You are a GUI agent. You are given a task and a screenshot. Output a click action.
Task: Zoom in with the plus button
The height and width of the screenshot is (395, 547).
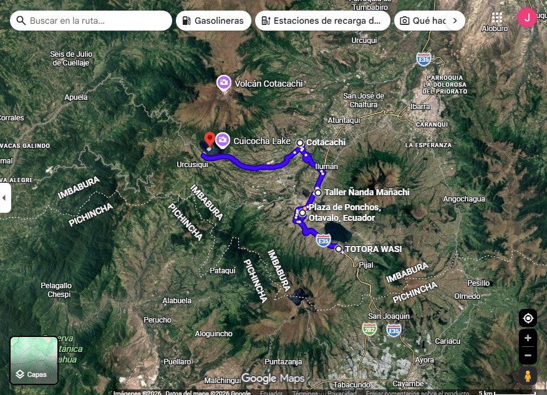(x=528, y=338)
